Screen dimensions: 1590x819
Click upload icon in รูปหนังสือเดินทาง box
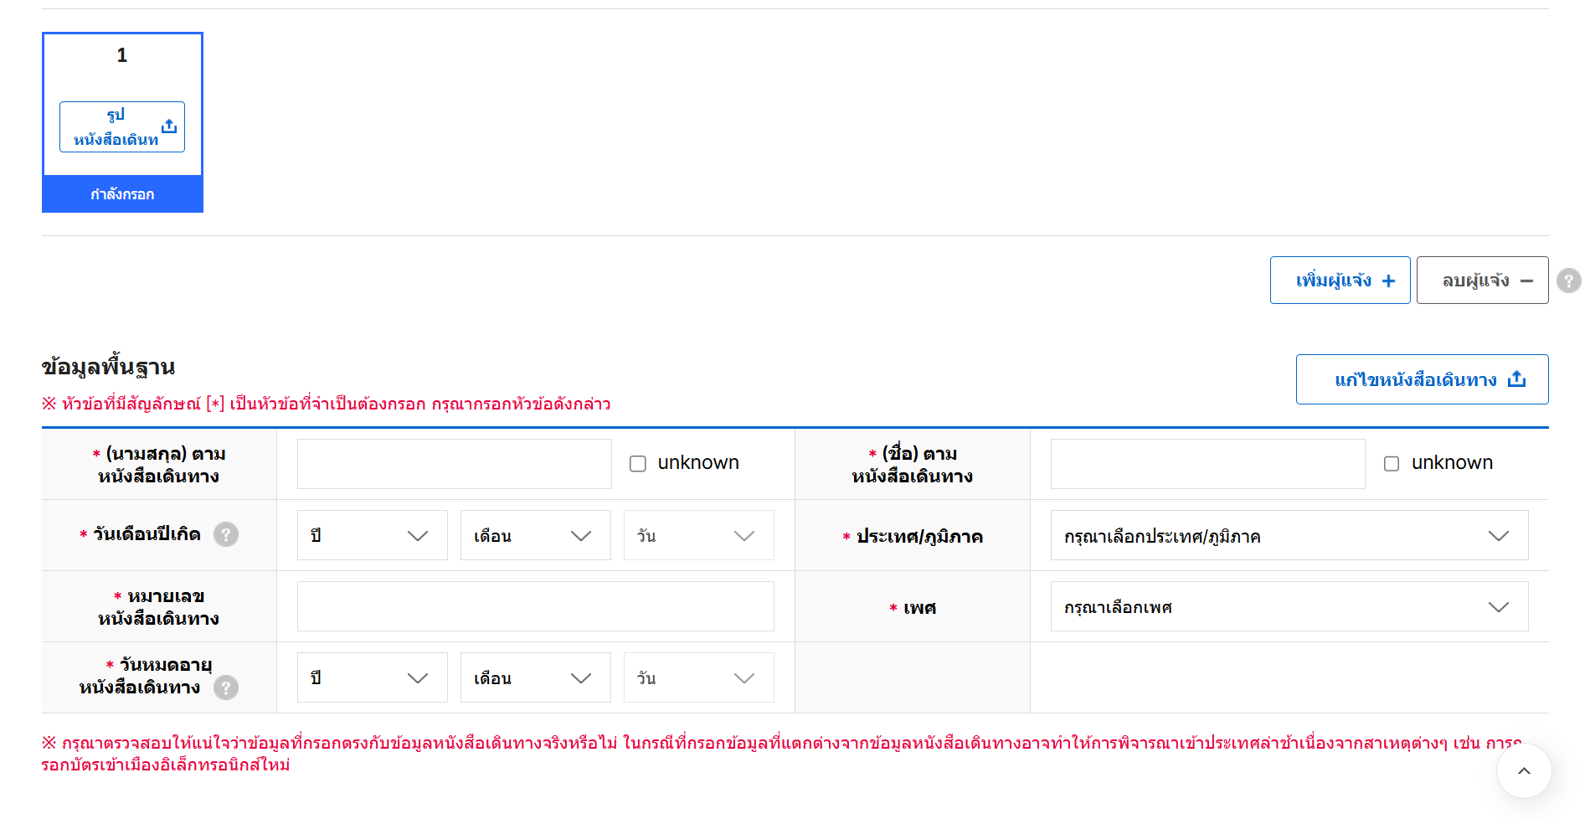point(169,126)
